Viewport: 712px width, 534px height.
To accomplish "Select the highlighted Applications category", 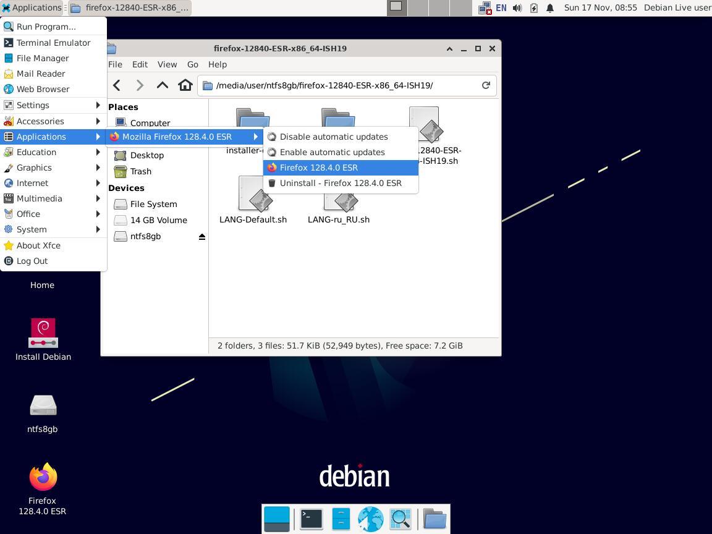I will pyautogui.click(x=54, y=137).
